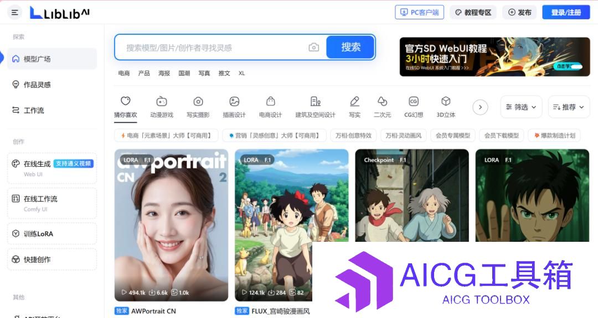Image resolution: width=598 pixels, height=318 pixels.
Task: Click the 在线工作流 grid icon
Action: [x=16, y=198]
